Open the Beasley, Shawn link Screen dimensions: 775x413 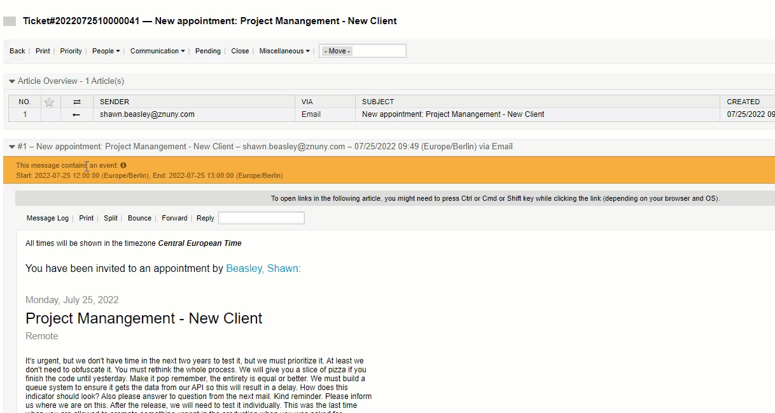click(x=262, y=269)
